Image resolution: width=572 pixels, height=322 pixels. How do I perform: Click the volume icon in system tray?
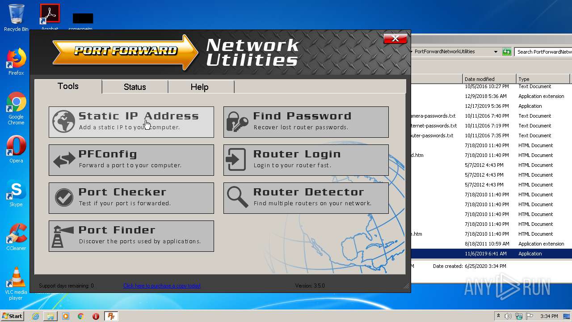(508, 316)
